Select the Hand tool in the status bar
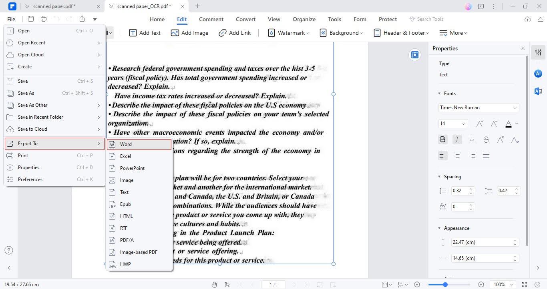The image size is (547, 289). click(x=214, y=285)
